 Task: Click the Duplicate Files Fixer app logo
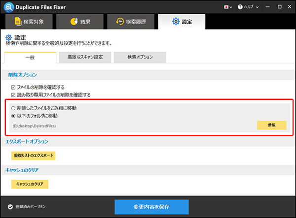pos(9,7)
